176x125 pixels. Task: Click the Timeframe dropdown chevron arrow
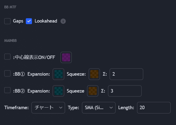pos(61,108)
